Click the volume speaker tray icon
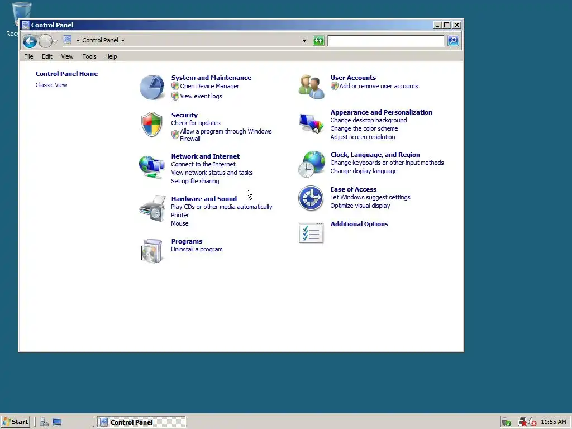The height and width of the screenshot is (429, 572). 532,422
